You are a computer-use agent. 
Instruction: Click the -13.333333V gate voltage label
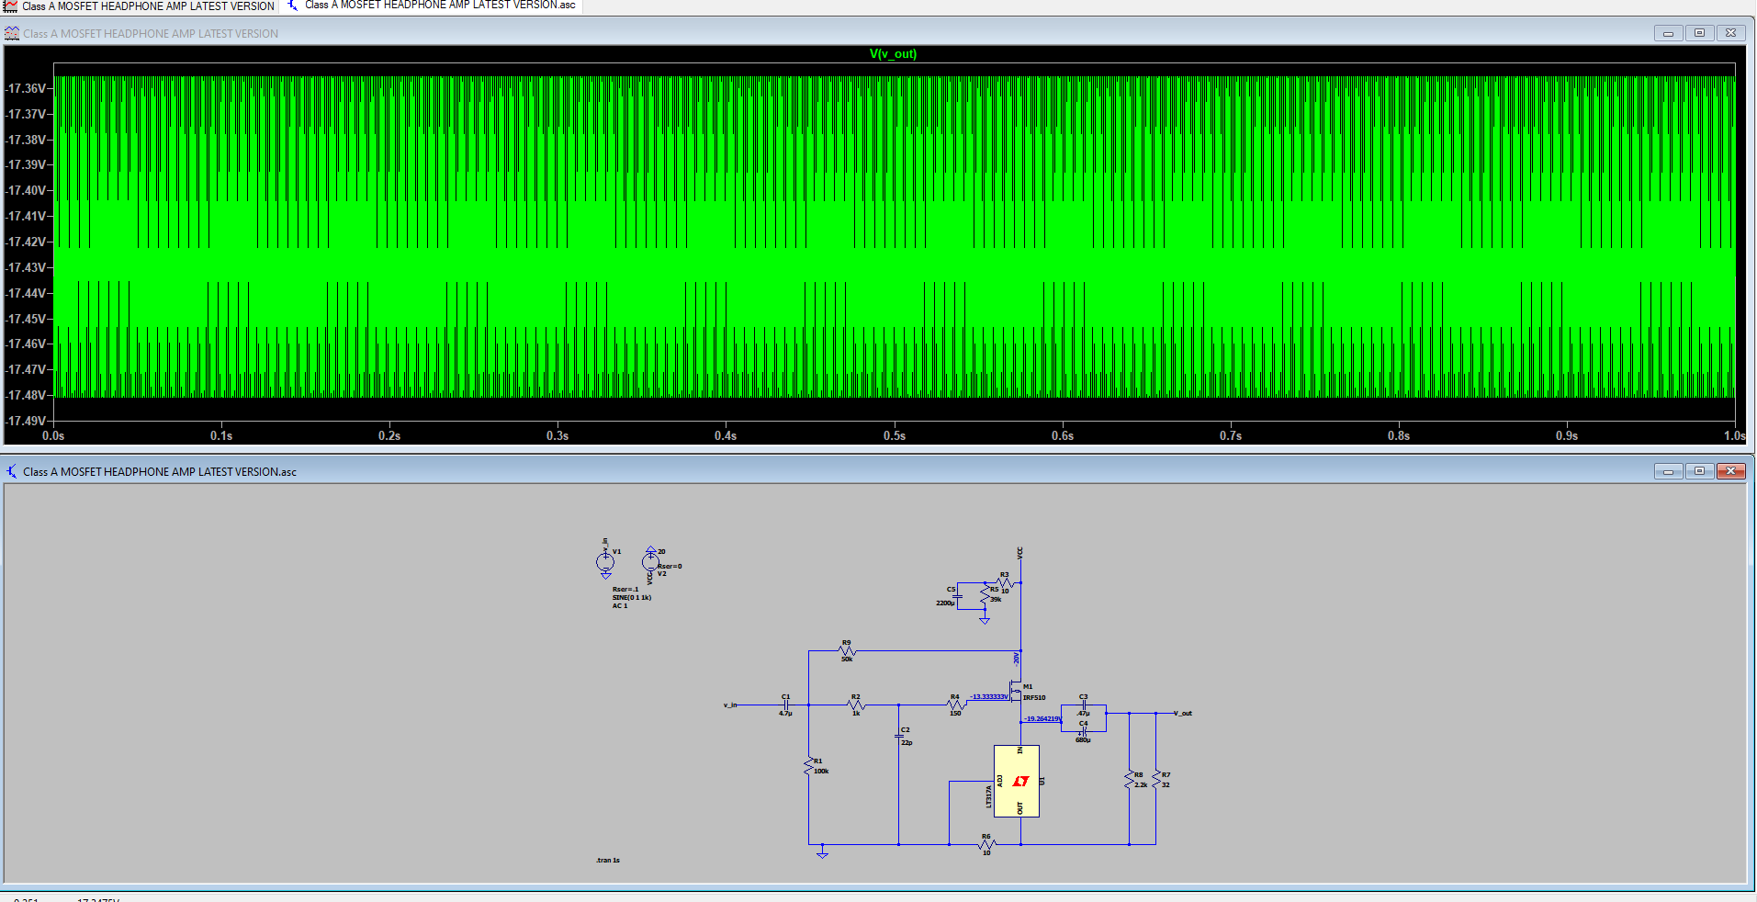988,697
